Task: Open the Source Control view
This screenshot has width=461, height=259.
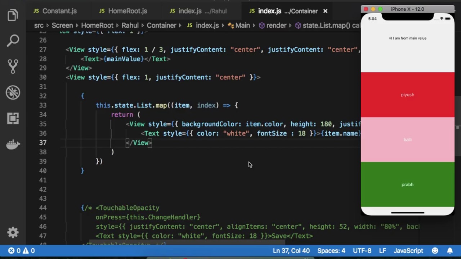Action: (13, 67)
